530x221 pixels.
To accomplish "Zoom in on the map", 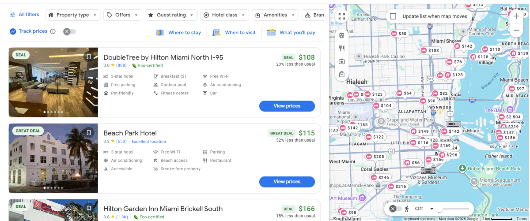I will pyautogui.click(x=516, y=16).
